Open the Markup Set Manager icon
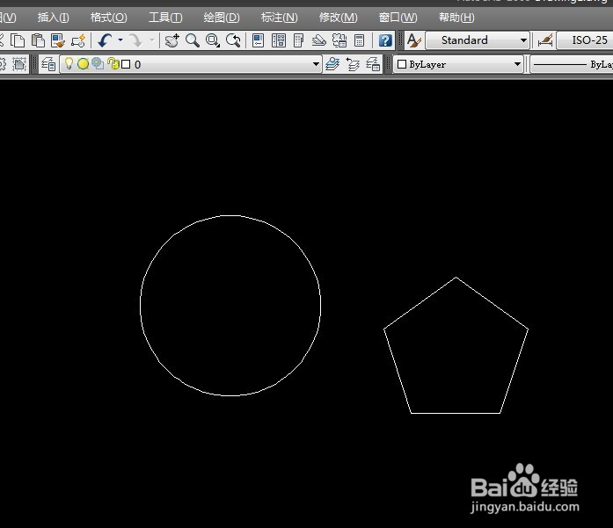The image size is (613, 528). pos(339,40)
